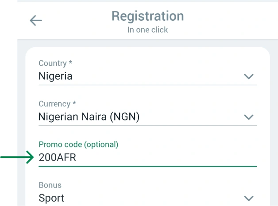Click empty header space right of Registration
This screenshot has width=278, height=206.
coord(230,20)
